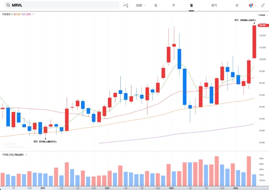Select the 년 yearly period

click(237, 5)
